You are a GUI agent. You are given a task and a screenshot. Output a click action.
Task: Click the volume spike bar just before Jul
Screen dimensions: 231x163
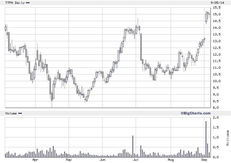133,146
